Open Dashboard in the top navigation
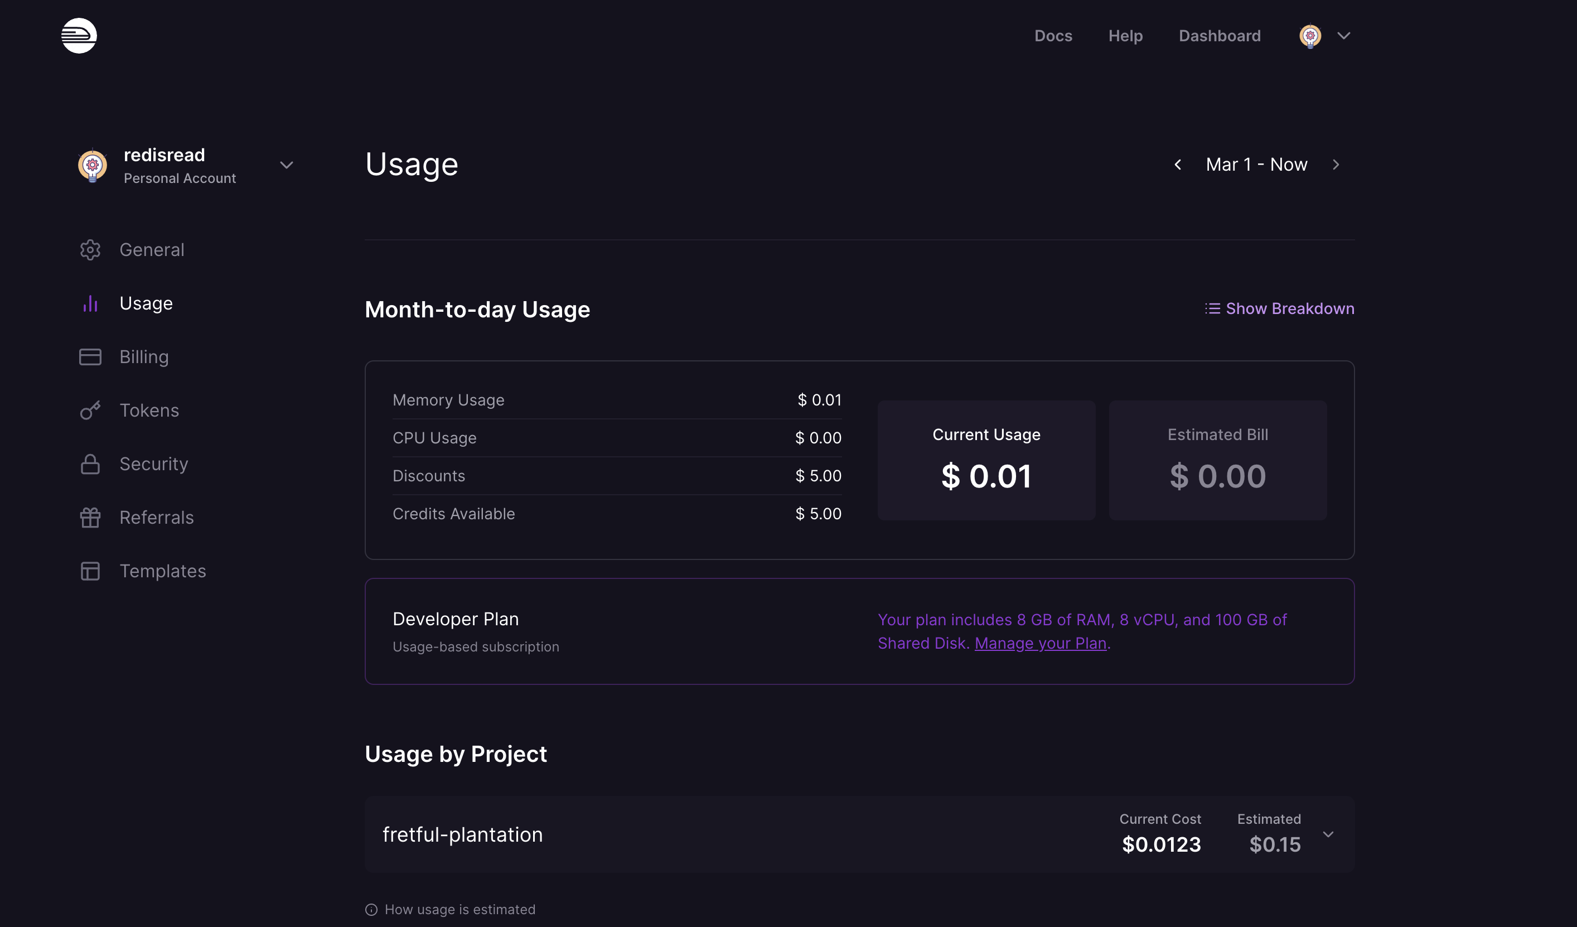 pos(1220,36)
